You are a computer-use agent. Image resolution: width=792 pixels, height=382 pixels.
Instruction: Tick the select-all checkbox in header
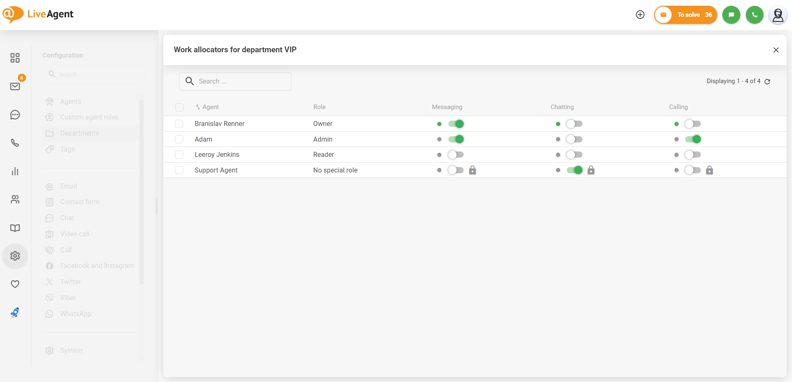pos(179,107)
